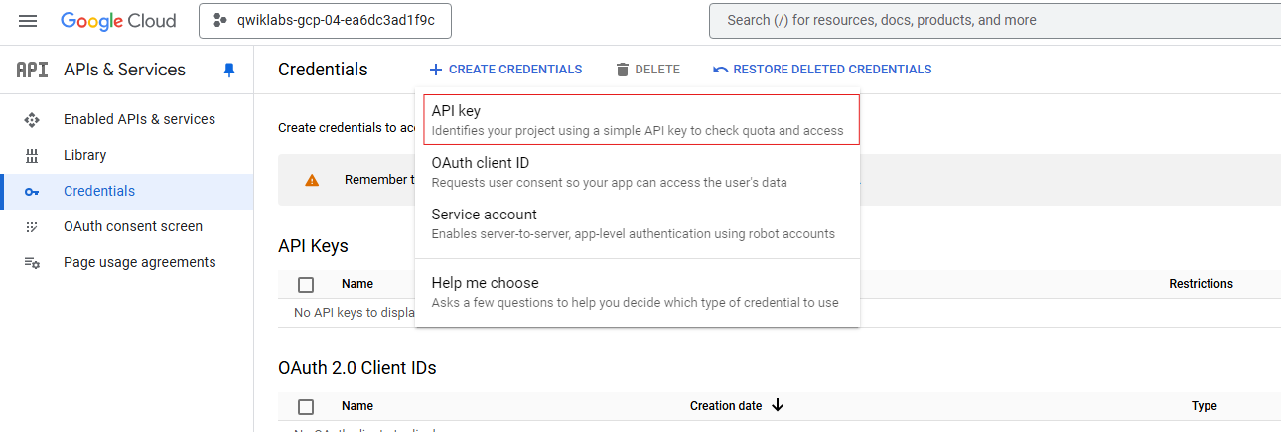Click the Create Credentials button
This screenshot has width=1281, height=432.
coord(505,70)
